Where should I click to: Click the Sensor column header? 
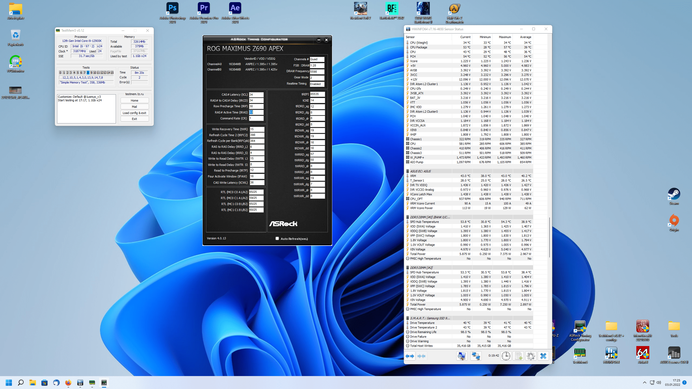click(428, 37)
